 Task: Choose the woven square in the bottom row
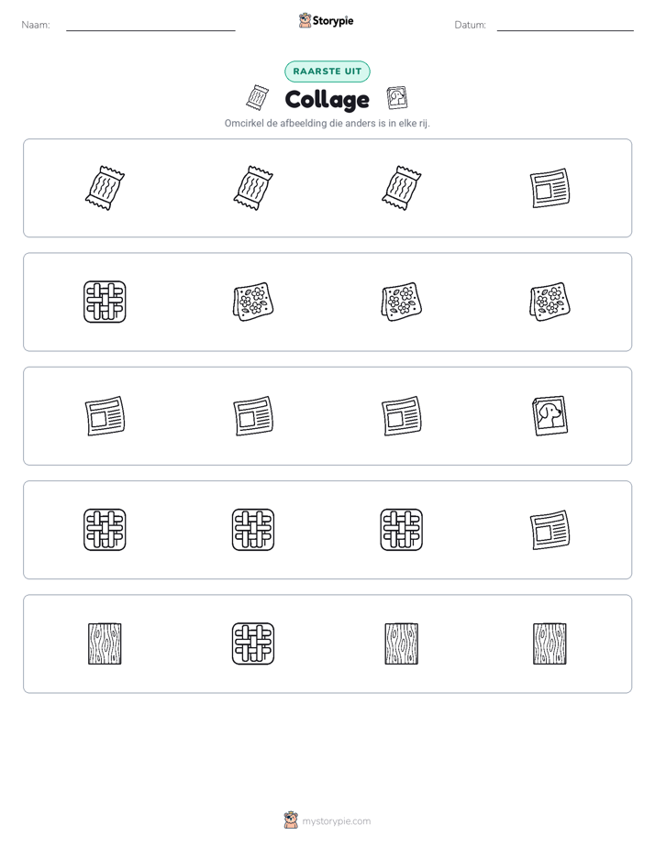(x=253, y=643)
